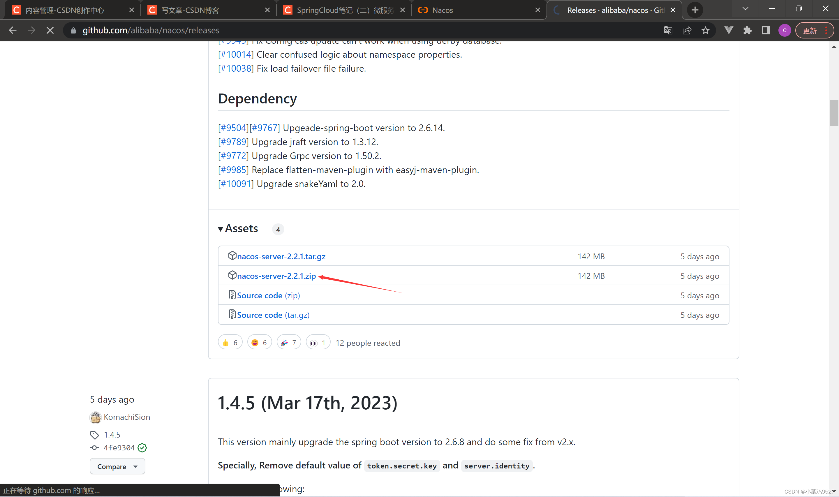Click the vertical scrollbar thumb

(834, 113)
